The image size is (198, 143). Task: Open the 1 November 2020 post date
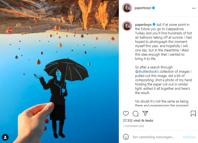coord(134,126)
